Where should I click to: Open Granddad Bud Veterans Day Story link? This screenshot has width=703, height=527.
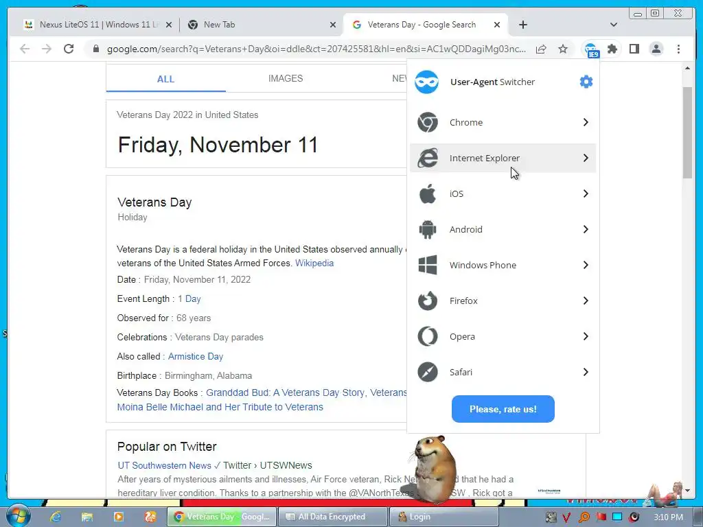tap(285, 393)
